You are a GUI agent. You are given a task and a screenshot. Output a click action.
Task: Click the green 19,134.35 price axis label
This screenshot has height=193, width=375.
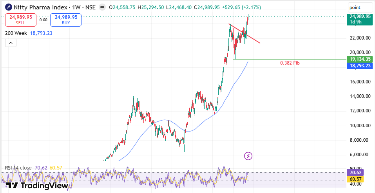tap(359, 59)
